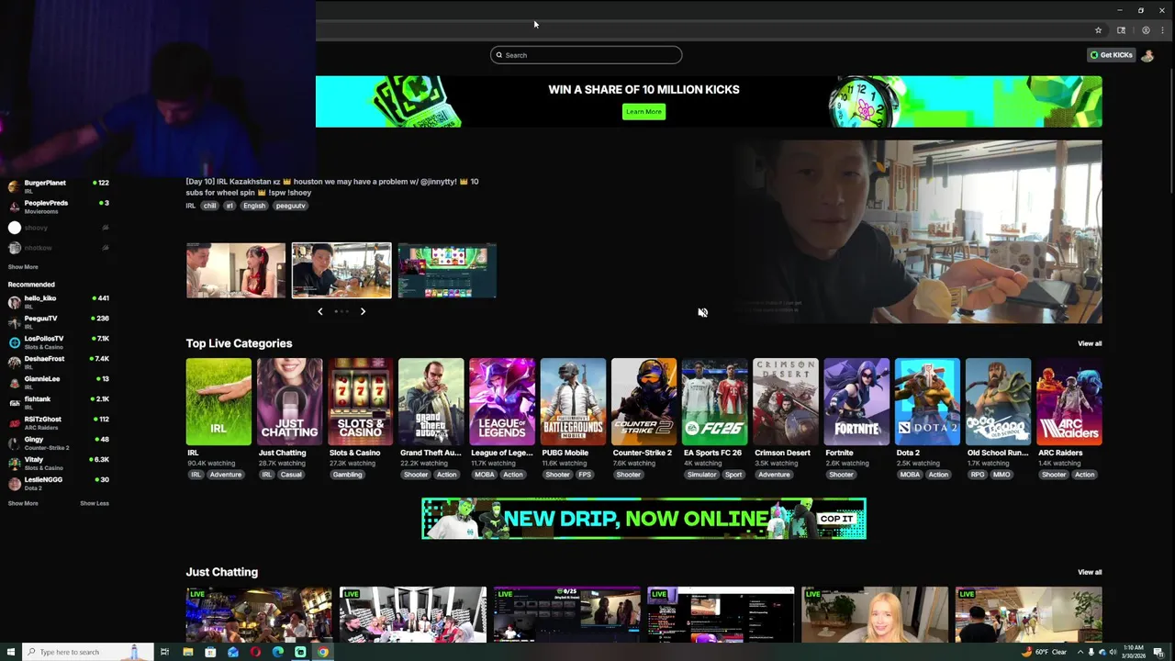Open the Slots & Casino category card
Viewport: 1175px width, 661px height.
[360, 402]
